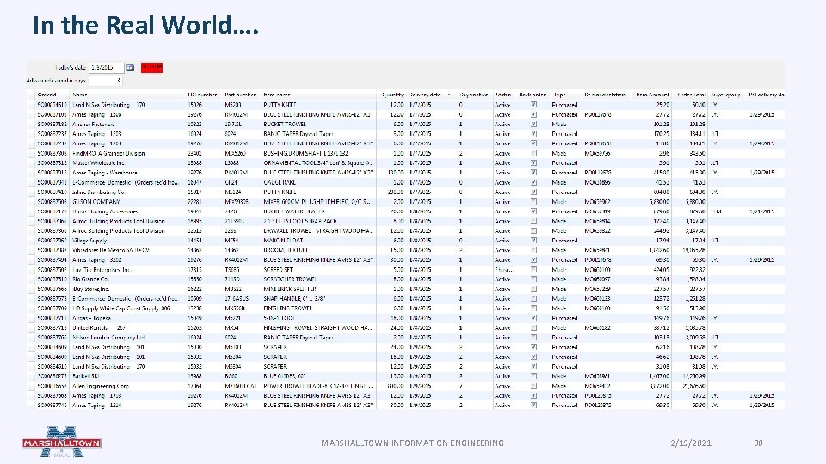Select the MARGIN FLOAT item cell
This screenshot has width=826, height=464.
pyautogui.click(x=282, y=241)
